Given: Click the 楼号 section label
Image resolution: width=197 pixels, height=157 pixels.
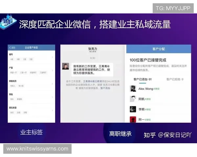Looking at the screenshot, I should (x=11, y=55).
